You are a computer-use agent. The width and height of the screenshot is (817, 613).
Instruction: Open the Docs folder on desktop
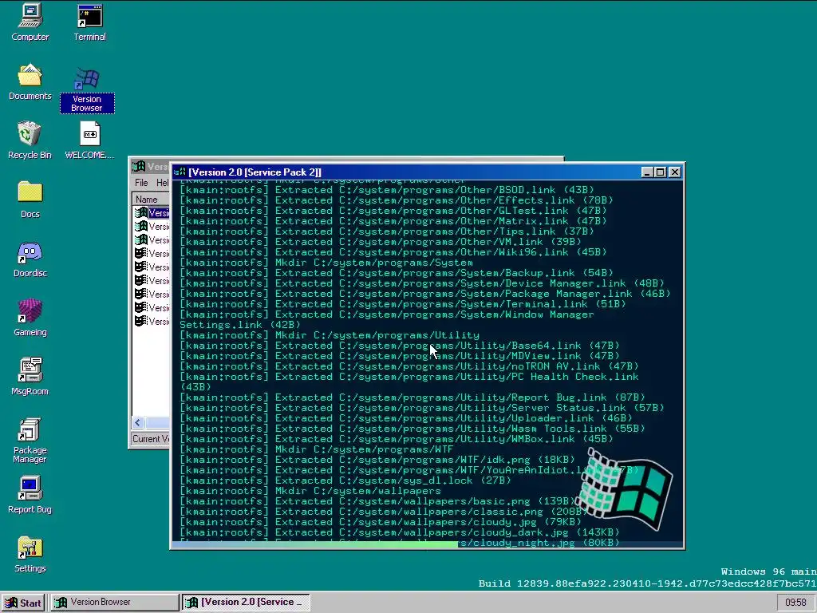coord(30,199)
